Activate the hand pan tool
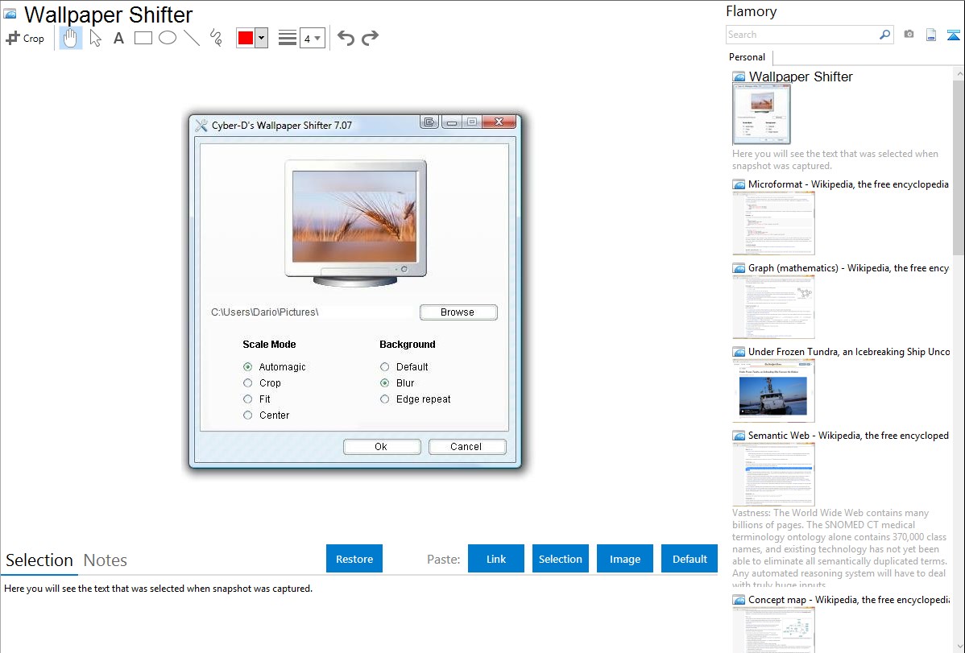Viewport: 965px width, 653px height. pos(70,38)
